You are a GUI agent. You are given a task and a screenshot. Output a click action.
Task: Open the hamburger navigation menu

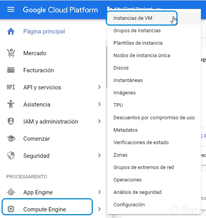pos(11,10)
